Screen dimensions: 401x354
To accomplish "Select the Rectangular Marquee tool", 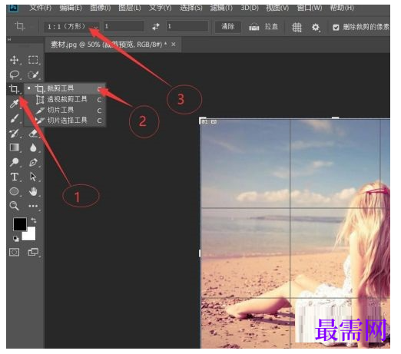I will pyautogui.click(x=33, y=60).
